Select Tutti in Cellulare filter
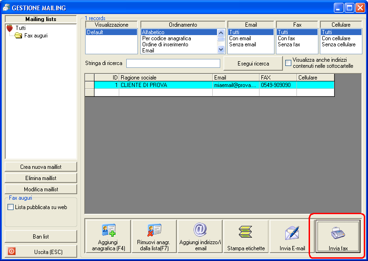The image size is (368, 261). click(341, 32)
